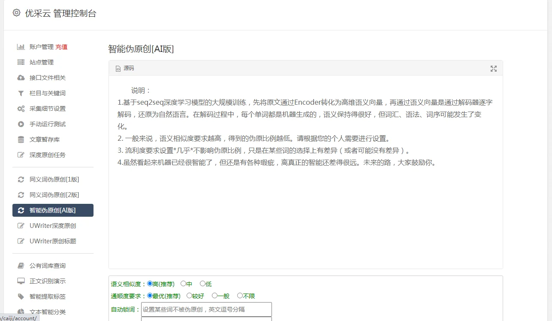The image size is (552, 321).
Task: Select the 手动运行测试 play icon
Action: point(21,124)
